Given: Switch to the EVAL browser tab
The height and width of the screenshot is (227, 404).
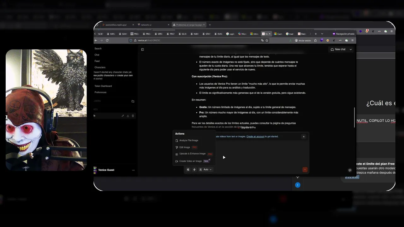Looking at the screenshot, I should tap(218, 34).
